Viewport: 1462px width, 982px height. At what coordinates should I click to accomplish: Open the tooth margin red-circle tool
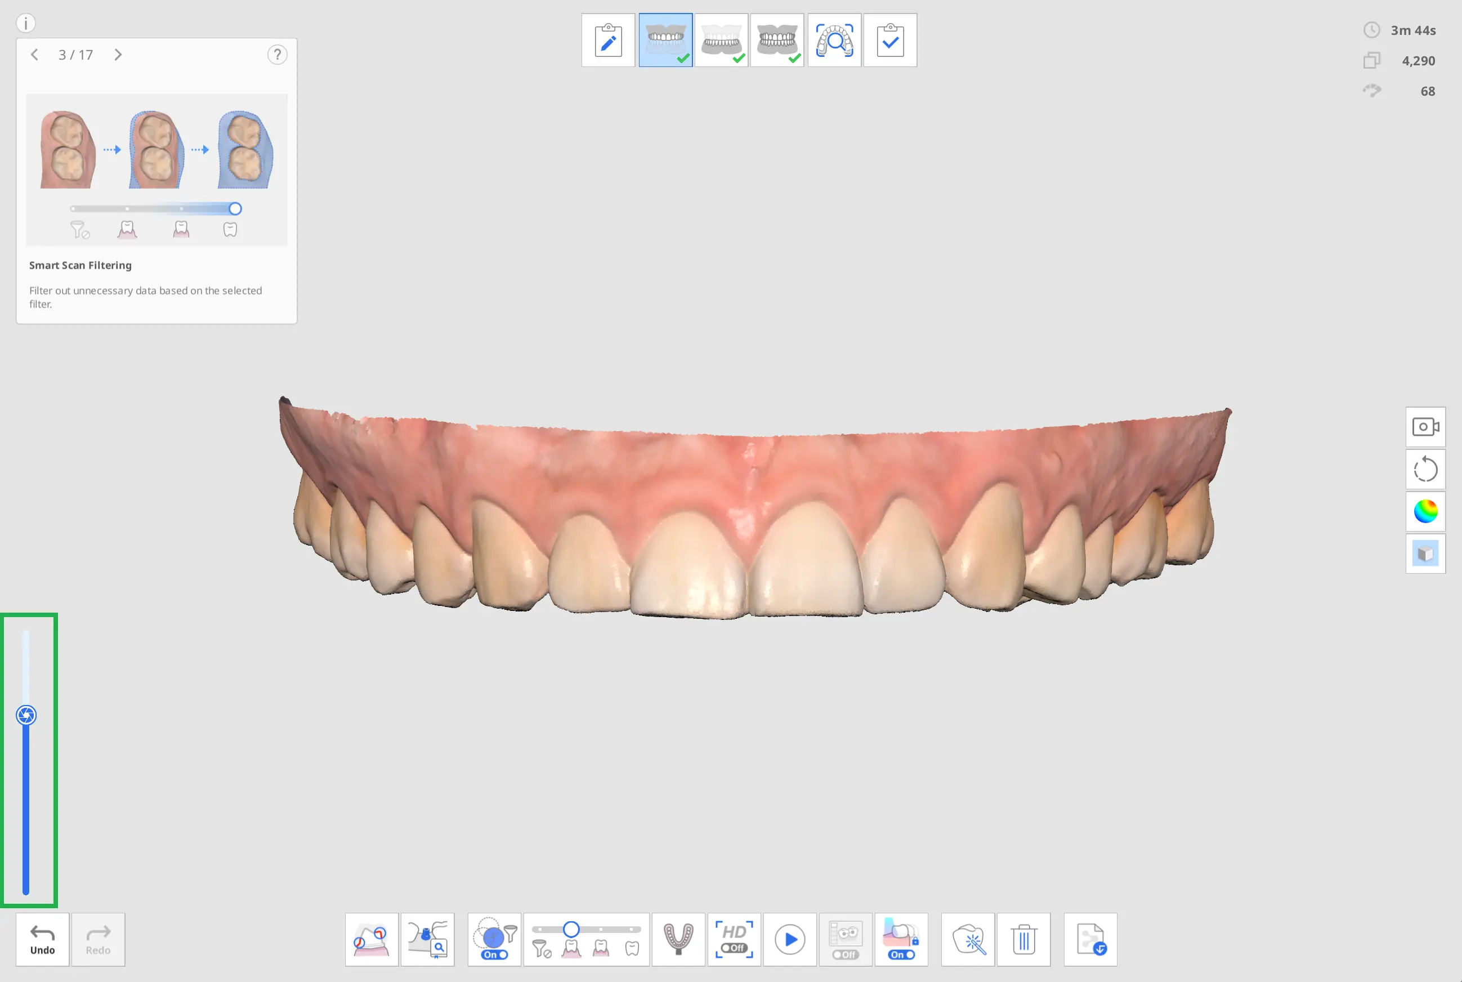(x=372, y=939)
